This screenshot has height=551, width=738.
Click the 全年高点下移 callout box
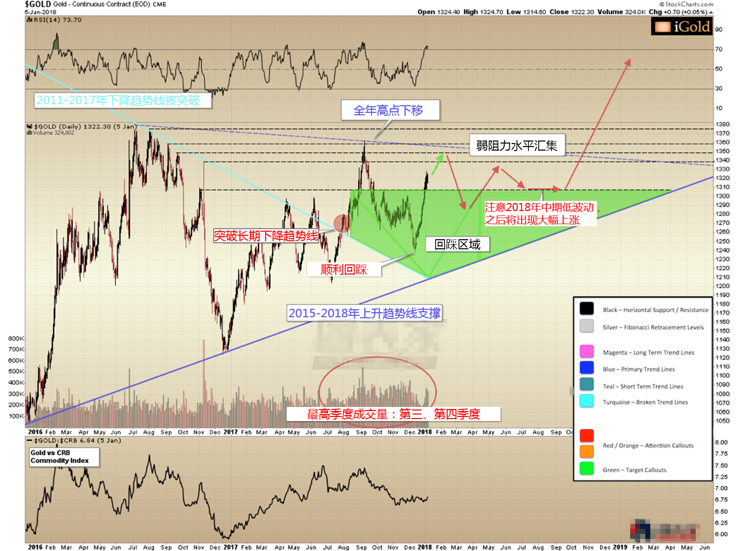click(x=390, y=110)
